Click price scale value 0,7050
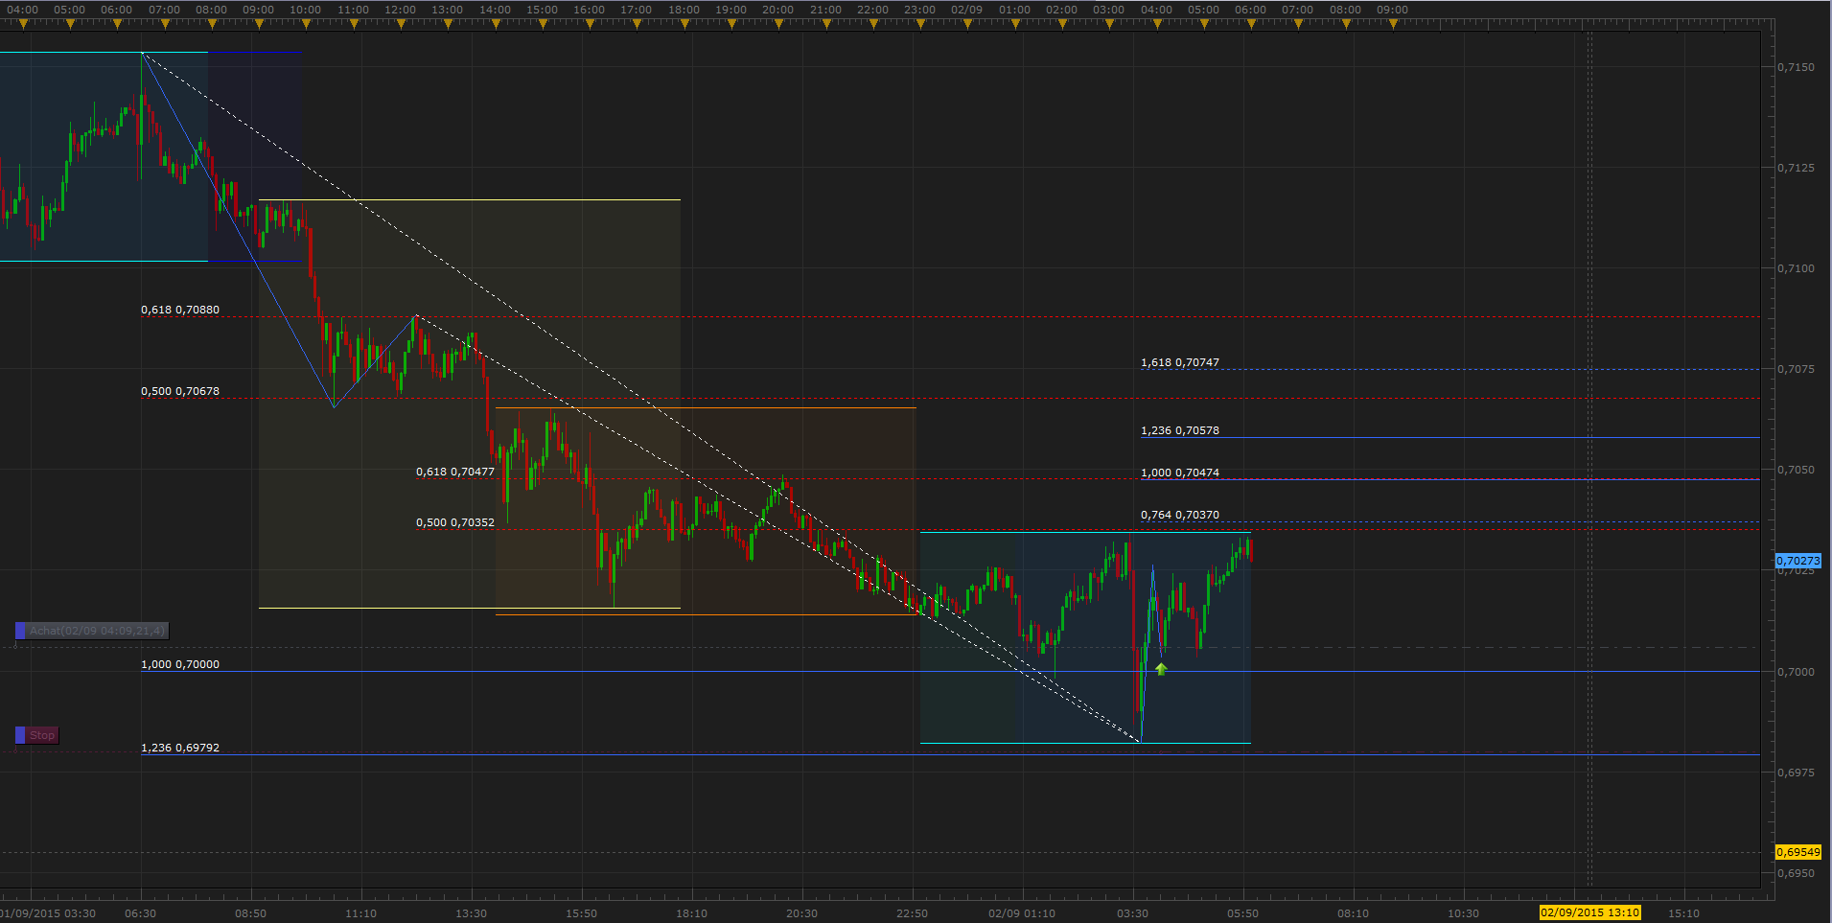Image resolution: width=1832 pixels, height=923 pixels. 1797,470
